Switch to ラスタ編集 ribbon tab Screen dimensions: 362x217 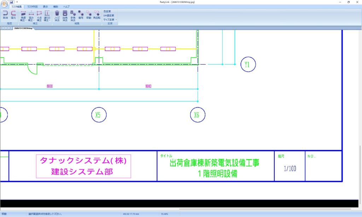tap(17, 7)
